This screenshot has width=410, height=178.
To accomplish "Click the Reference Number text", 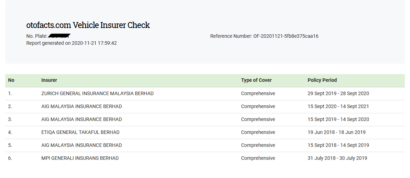I will click(264, 36).
